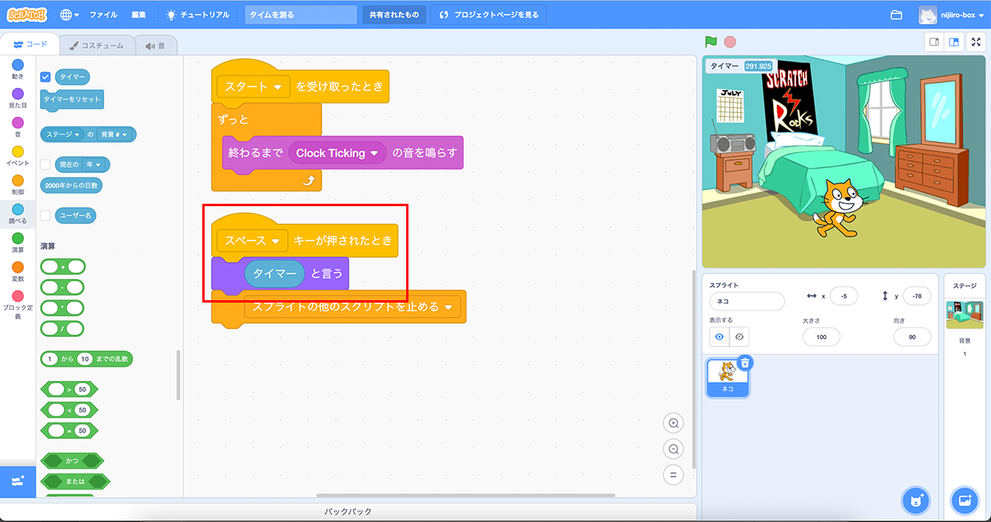Open My Stuff folder icon

point(896,15)
